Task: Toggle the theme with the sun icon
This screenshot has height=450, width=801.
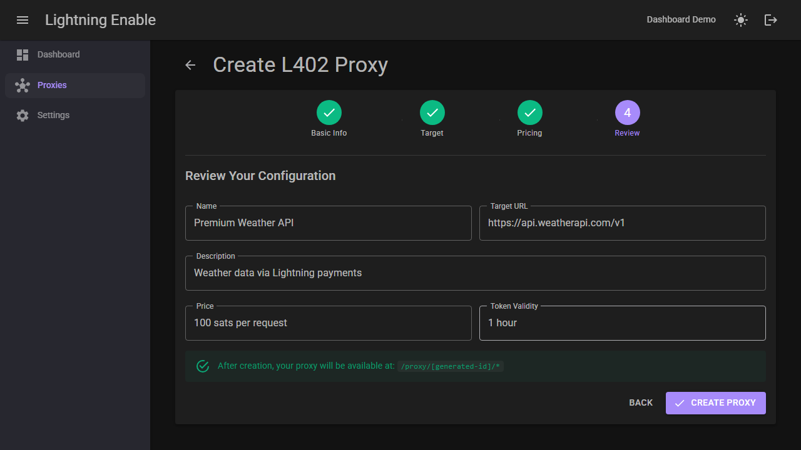Action: (740, 20)
